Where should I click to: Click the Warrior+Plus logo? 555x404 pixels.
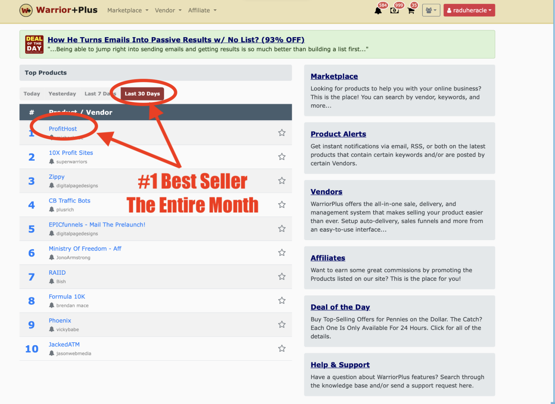click(59, 10)
